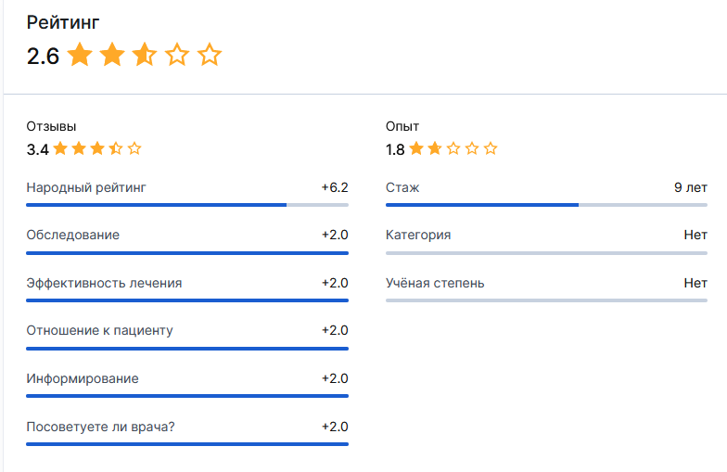
Task: Click the Эффективность лечения label
Action: [104, 283]
